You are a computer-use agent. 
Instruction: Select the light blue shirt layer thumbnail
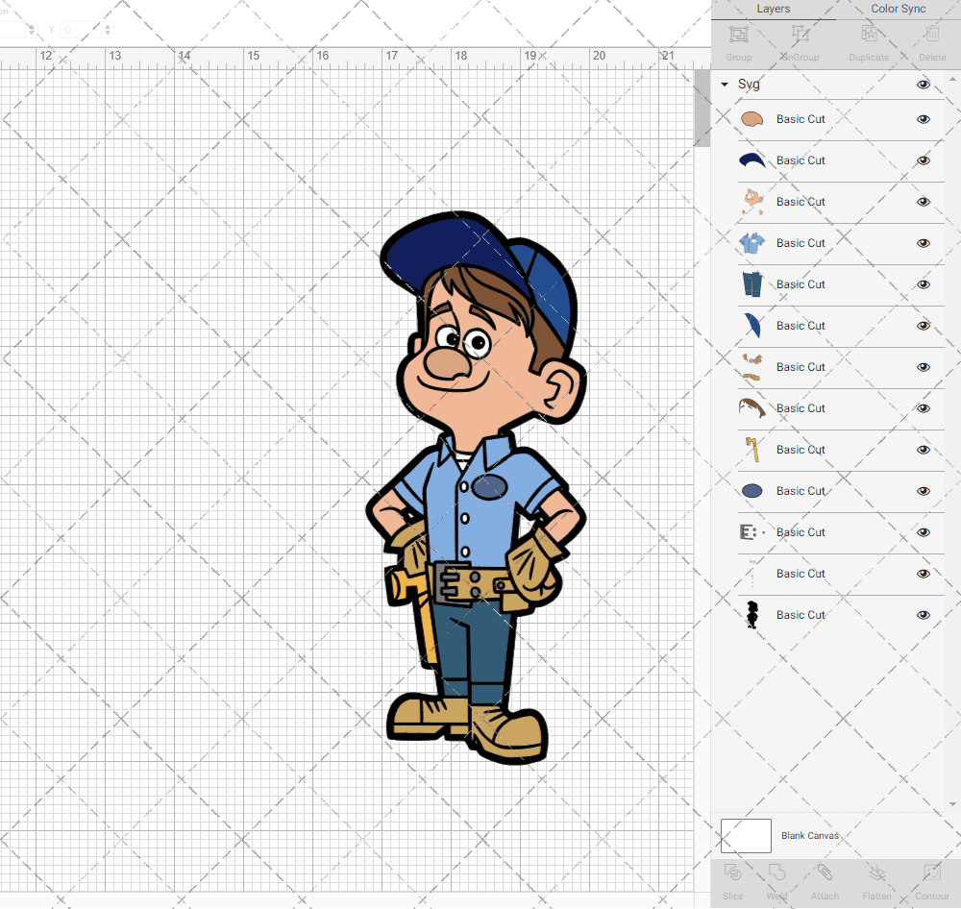click(752, 243)
